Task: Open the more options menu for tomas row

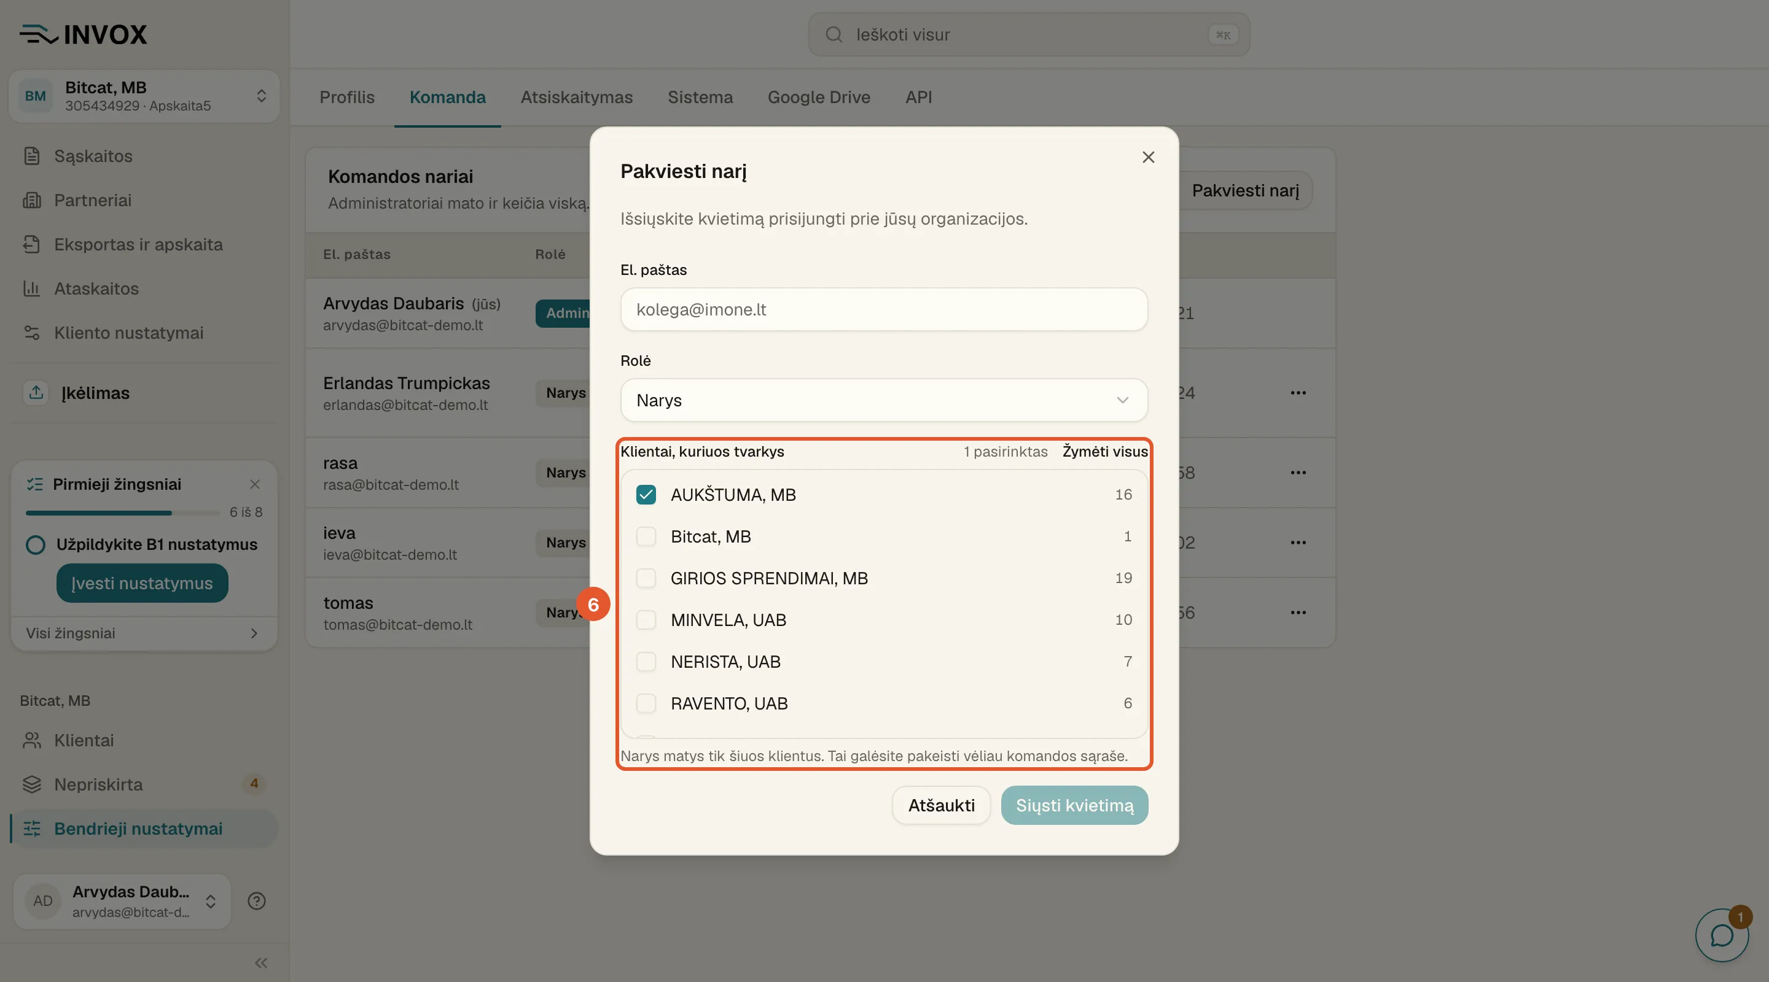Action: point(1298,612)
